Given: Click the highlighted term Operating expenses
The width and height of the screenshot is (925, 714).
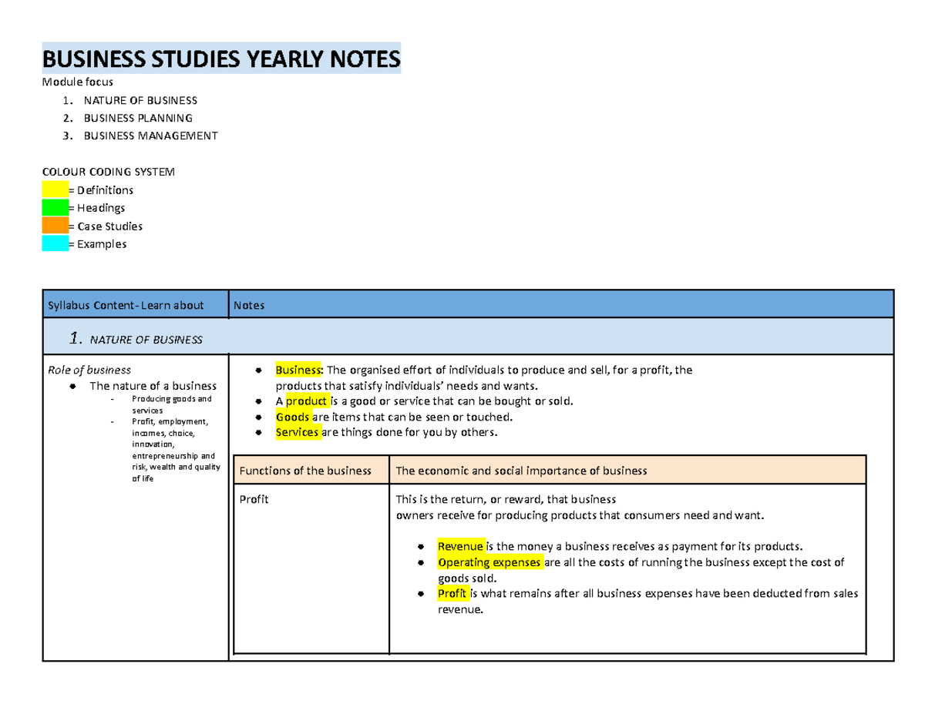Looking at the screenshot, I should coord(488,562).
